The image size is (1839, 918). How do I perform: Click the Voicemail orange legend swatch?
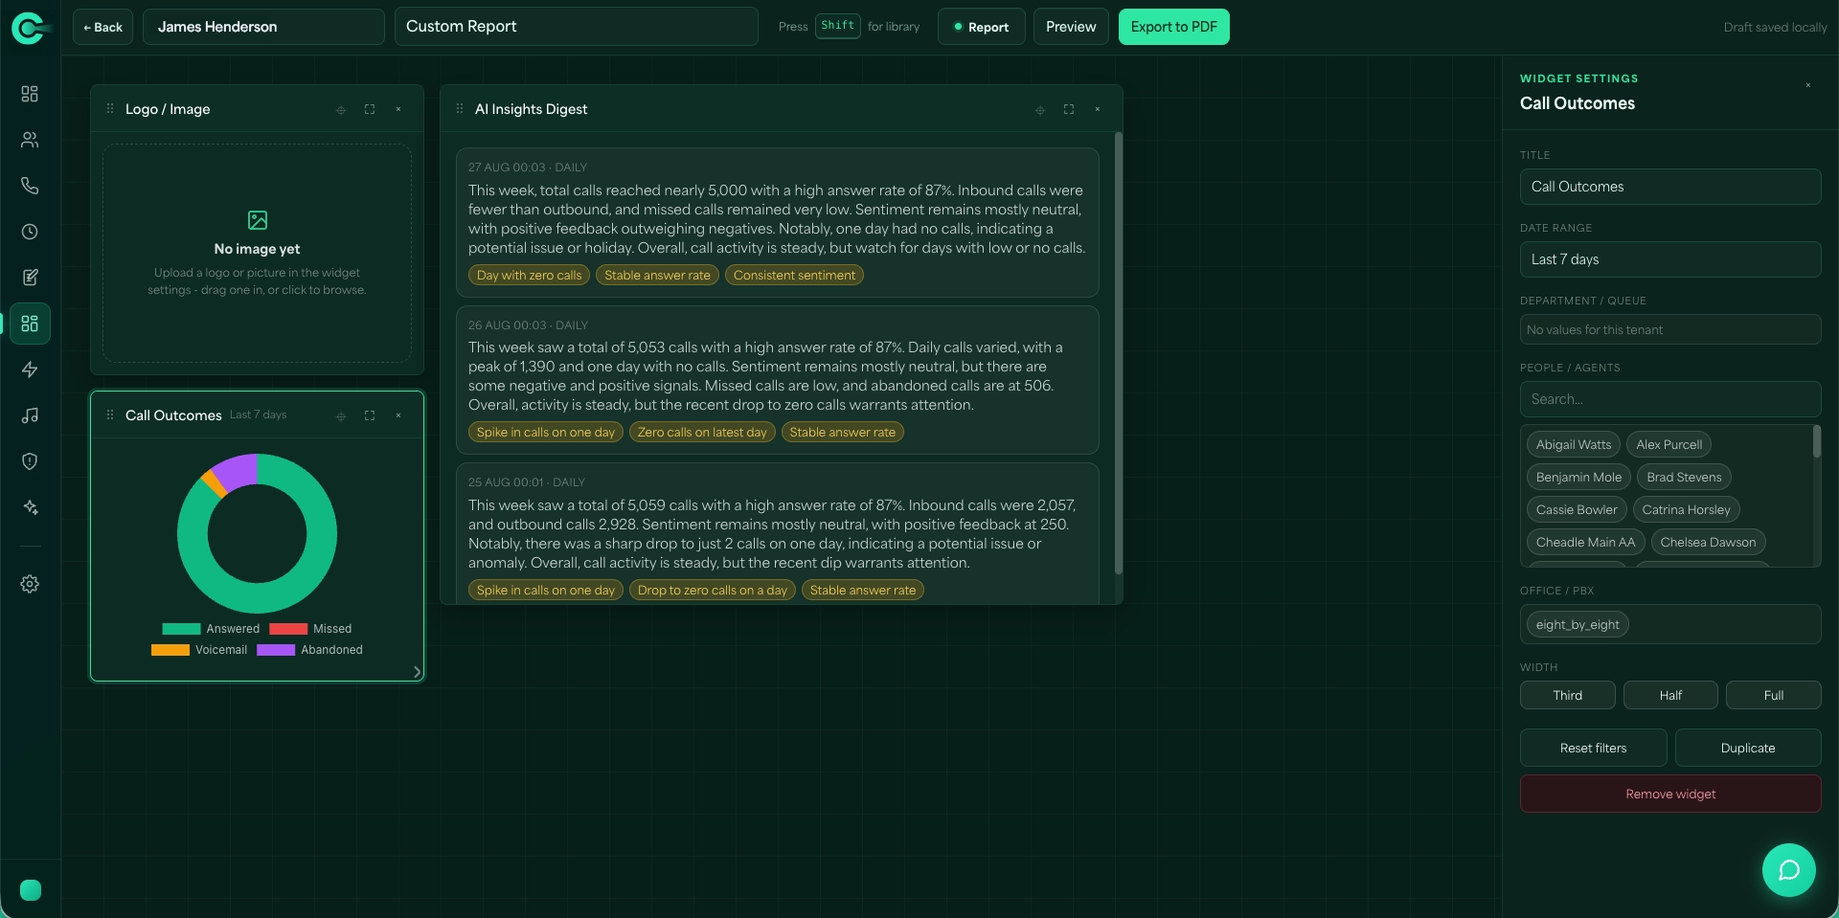point(170,650)
